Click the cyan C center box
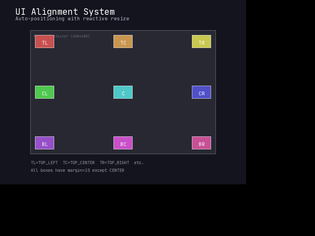Image resolution: width=315 pixels, height=236 pixels. tap(123, 92)
